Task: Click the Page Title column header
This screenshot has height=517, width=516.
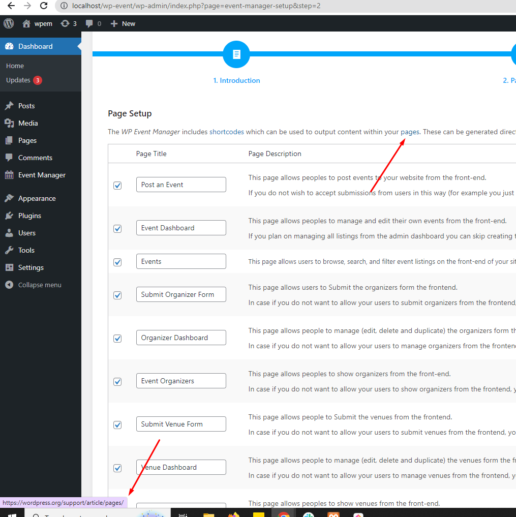Action: [151, 154]
